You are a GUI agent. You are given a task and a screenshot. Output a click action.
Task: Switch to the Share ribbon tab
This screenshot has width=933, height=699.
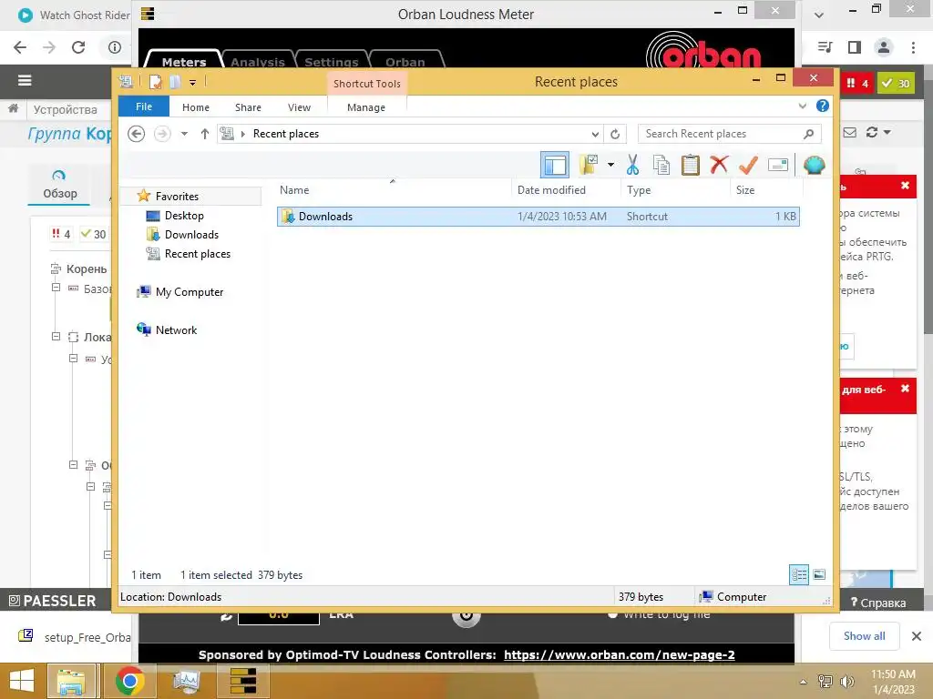pos(248,107)
